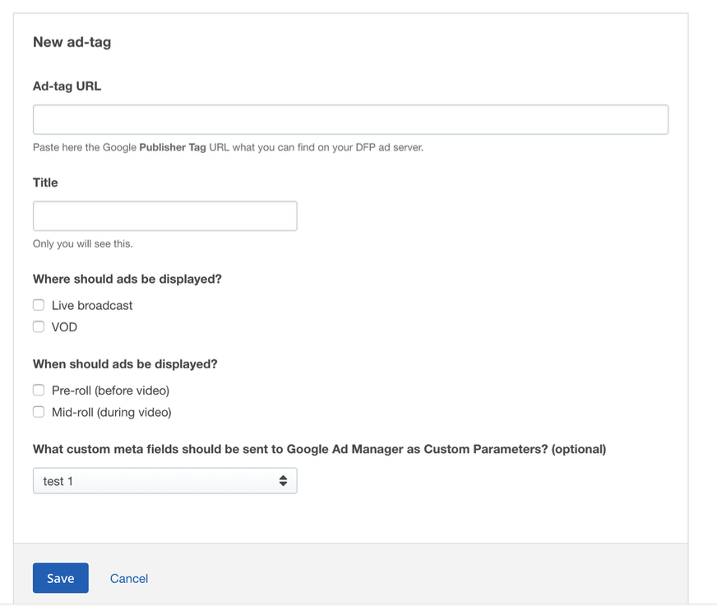Click the Ad-tag URL field label

pyautogui.click(x=67, y=86)
